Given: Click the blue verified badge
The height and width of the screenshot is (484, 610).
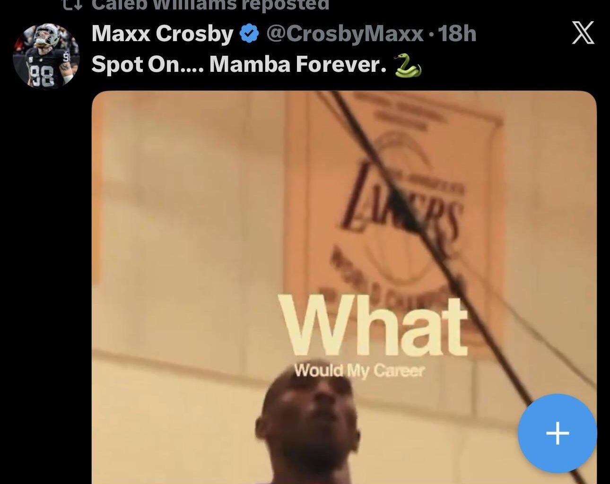Looking at the screenshot, I should pos(250,34).
